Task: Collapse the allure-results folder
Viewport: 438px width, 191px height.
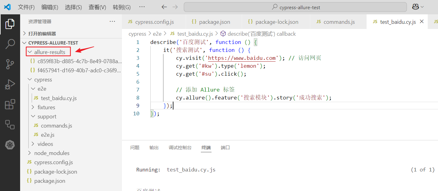Action: tap(49, 52)
